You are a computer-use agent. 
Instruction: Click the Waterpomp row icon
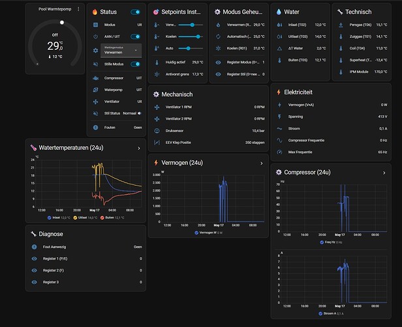95,90
